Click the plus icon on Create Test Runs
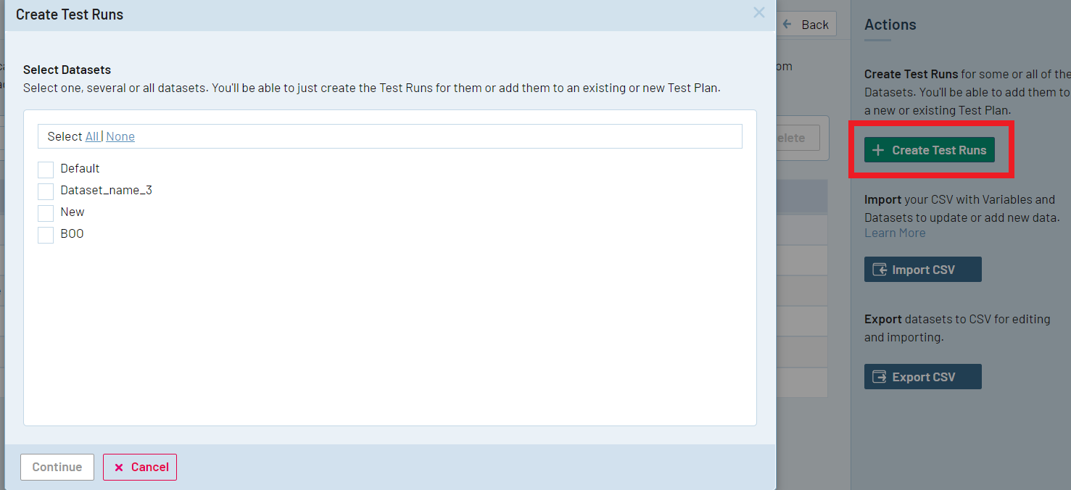This screenshot has width=1071, height=490. (x=878, y=149)
